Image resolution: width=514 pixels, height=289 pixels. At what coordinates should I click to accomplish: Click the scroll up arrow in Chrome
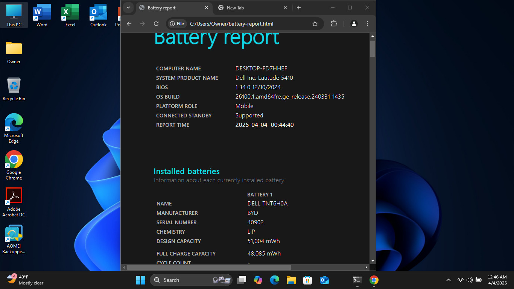pyautogui.click(x=373, y=36)
